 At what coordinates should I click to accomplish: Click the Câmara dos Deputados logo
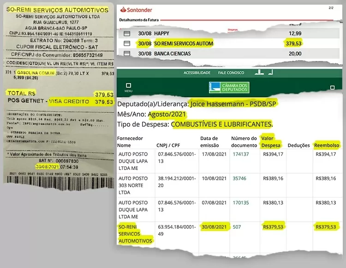[229, 87]
